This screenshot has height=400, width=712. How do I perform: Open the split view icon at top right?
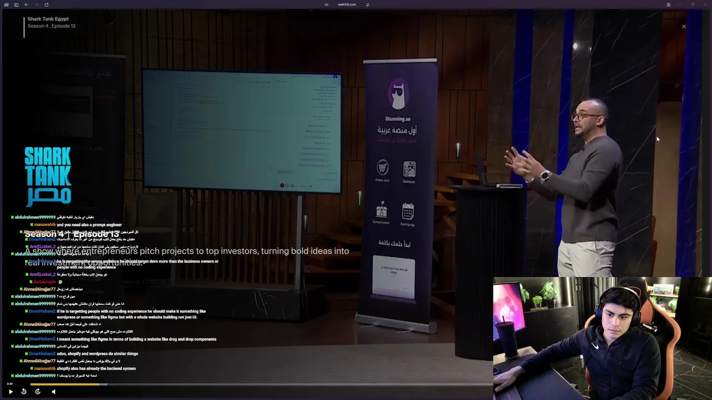[x=669, y=4]
